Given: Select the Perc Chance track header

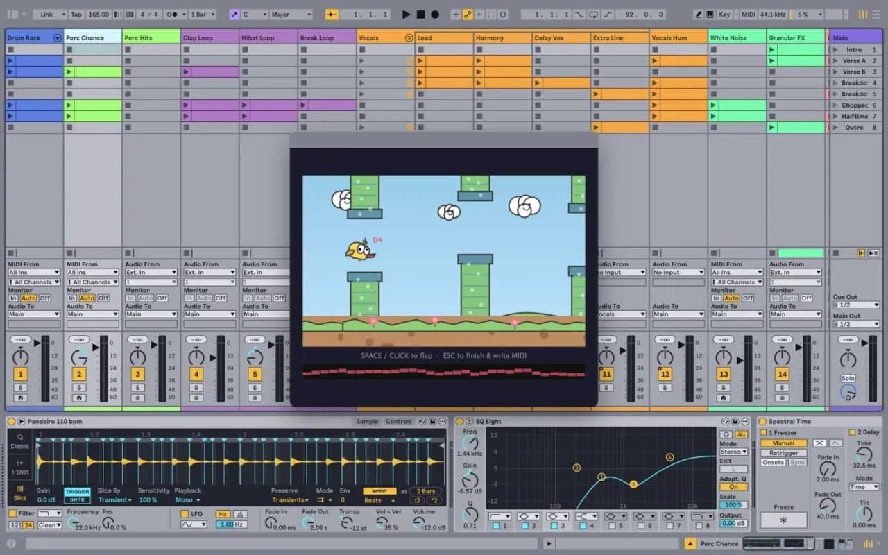Looking at the screenshot, I should click(93, 37).
